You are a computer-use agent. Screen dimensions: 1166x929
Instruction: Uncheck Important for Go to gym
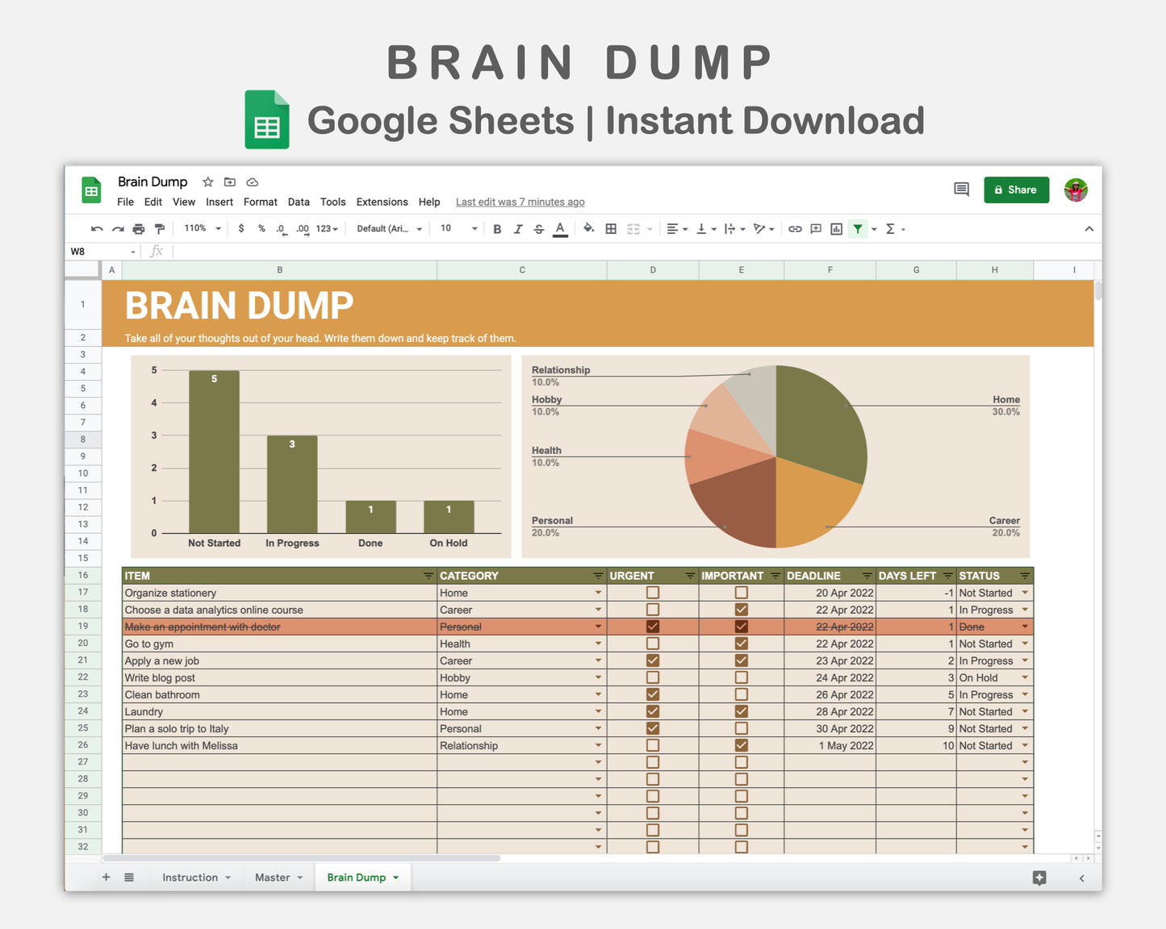click(741, 644)
